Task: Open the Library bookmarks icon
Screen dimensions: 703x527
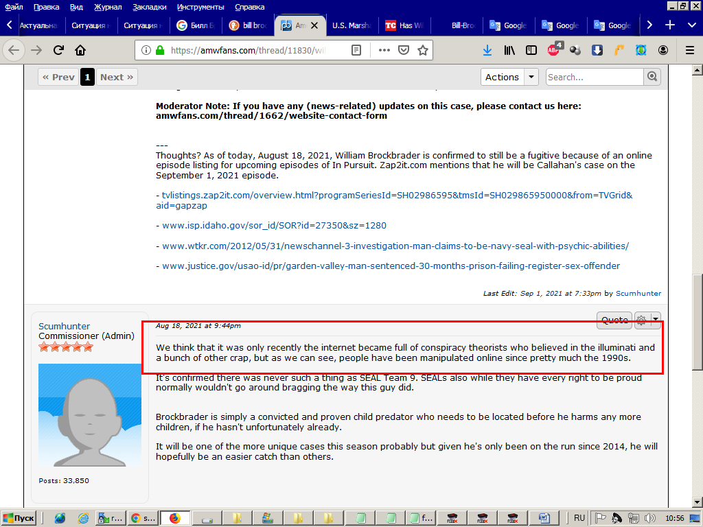Action: tap(509, 50)
